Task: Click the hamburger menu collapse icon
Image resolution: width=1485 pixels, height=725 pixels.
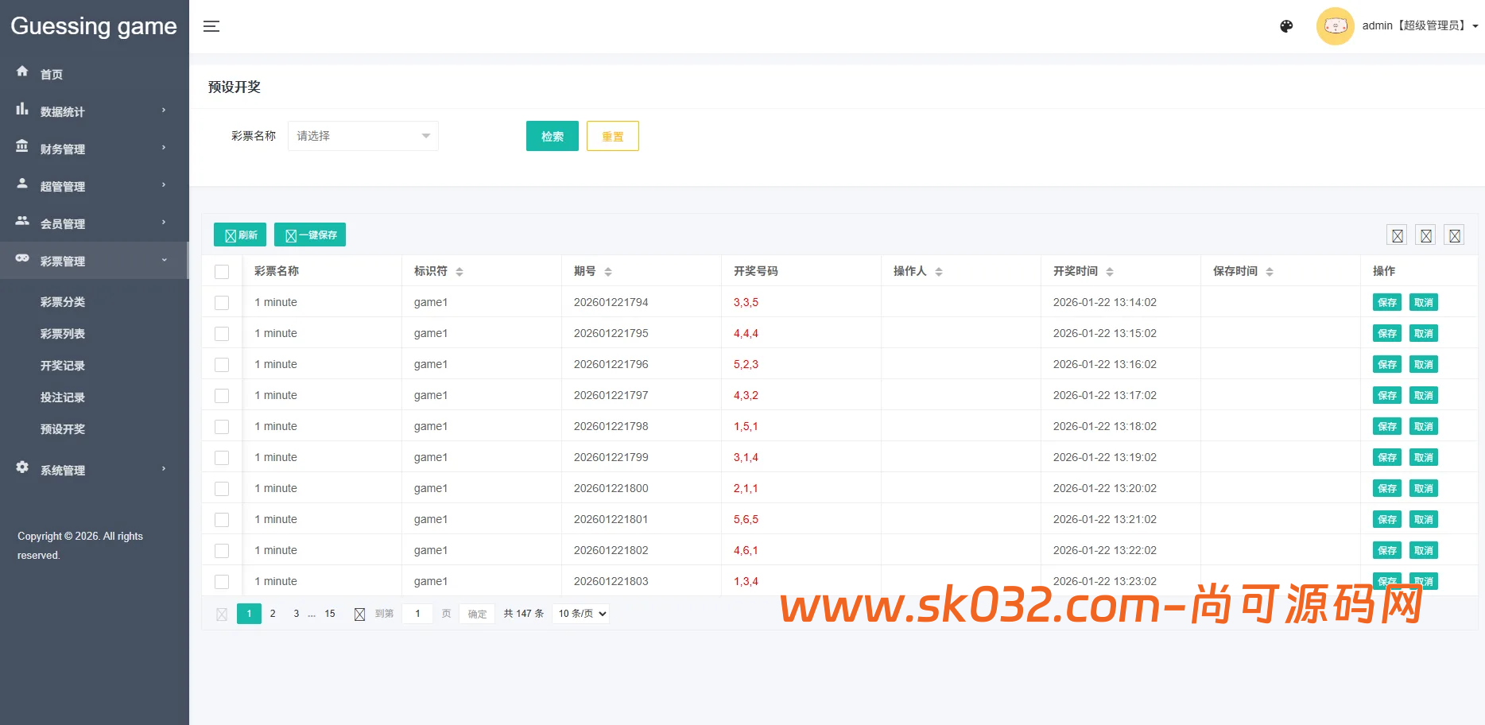Action: (211, 26)
